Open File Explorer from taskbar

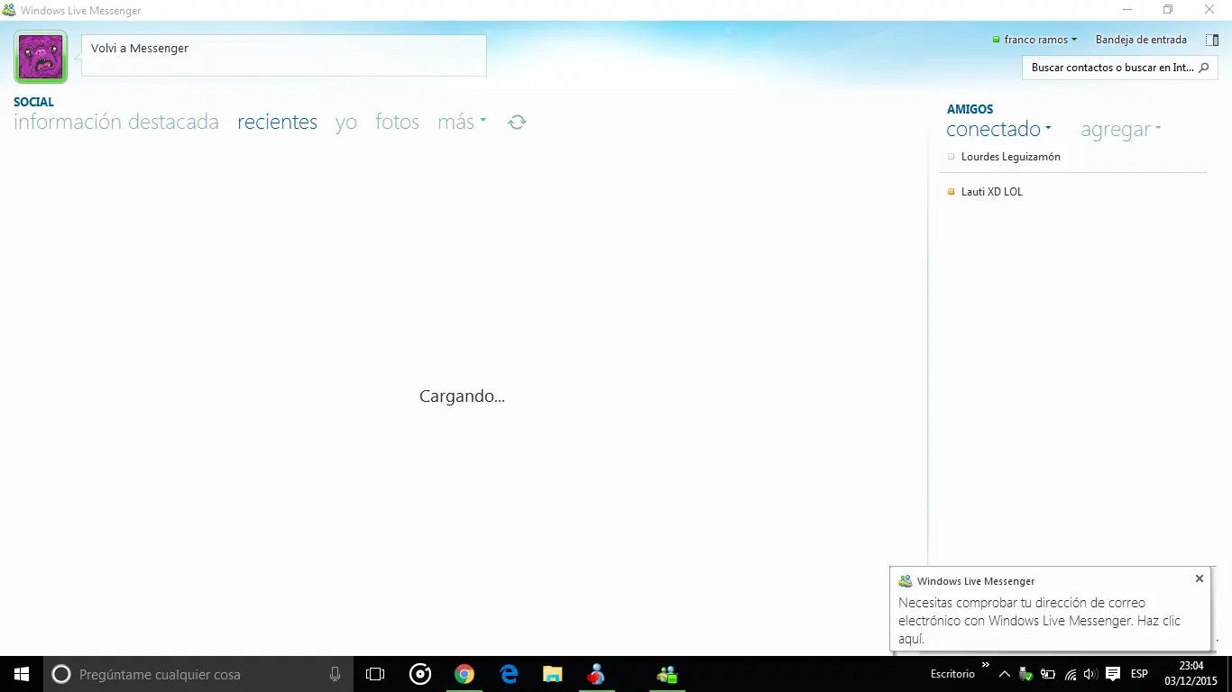553,674
